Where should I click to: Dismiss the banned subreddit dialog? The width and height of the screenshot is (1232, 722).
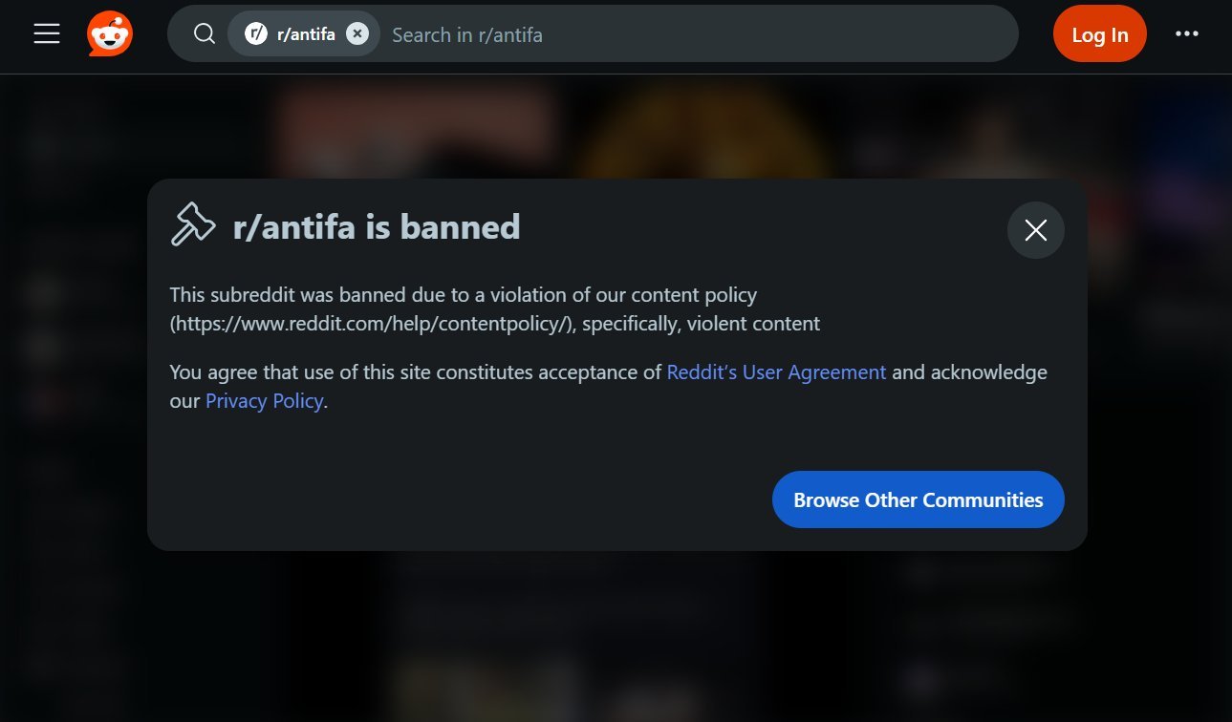(x=1035, y=230)
